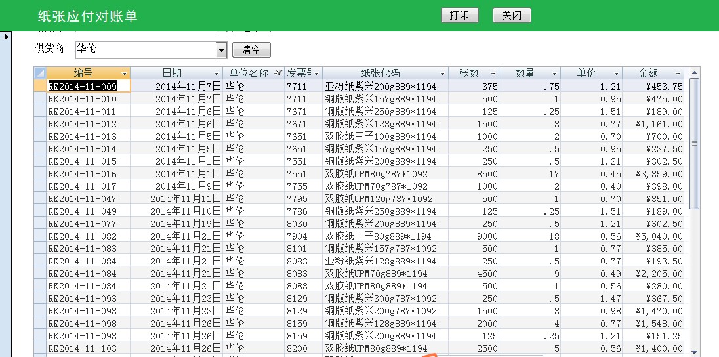Viewport: 719px width, 357px height.
Task: Click paper code 亚粉纸紫兴200g889*1194
Action: (385, 86)
